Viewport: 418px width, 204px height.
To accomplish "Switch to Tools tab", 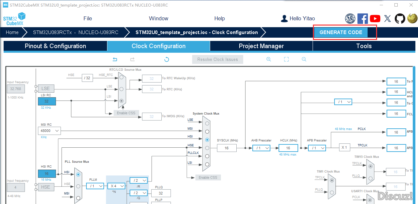I will pyautogui.click(x=364, y=46).
